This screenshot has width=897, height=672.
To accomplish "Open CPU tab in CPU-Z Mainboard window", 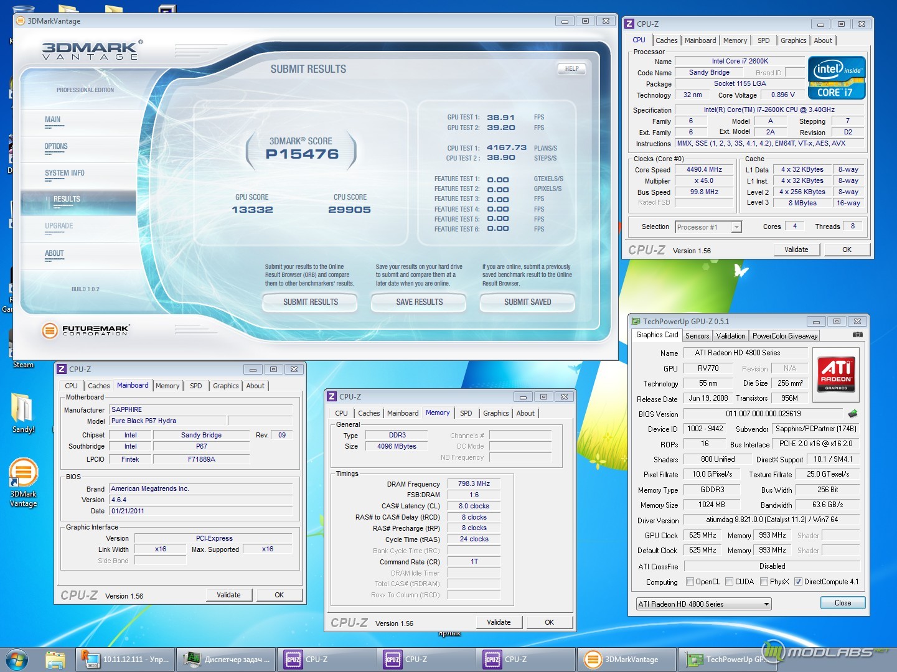I will pyautogui.click(x=71, y=386).
